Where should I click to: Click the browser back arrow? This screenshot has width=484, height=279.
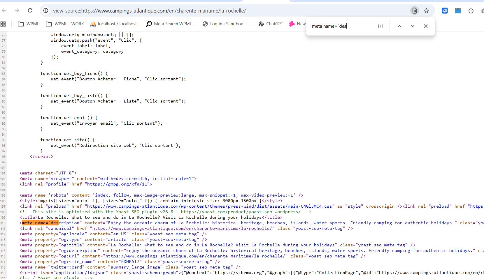[x=4, y=10]
